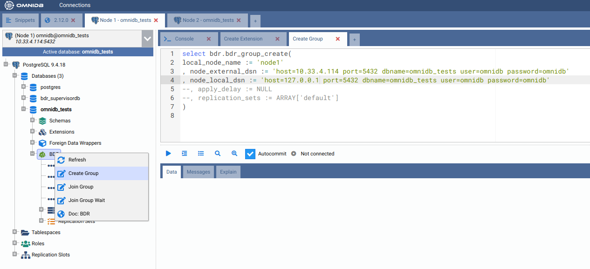Click the explain analyze magnifier-plus icon
The image size is (590, 269).
click(234, 154)
